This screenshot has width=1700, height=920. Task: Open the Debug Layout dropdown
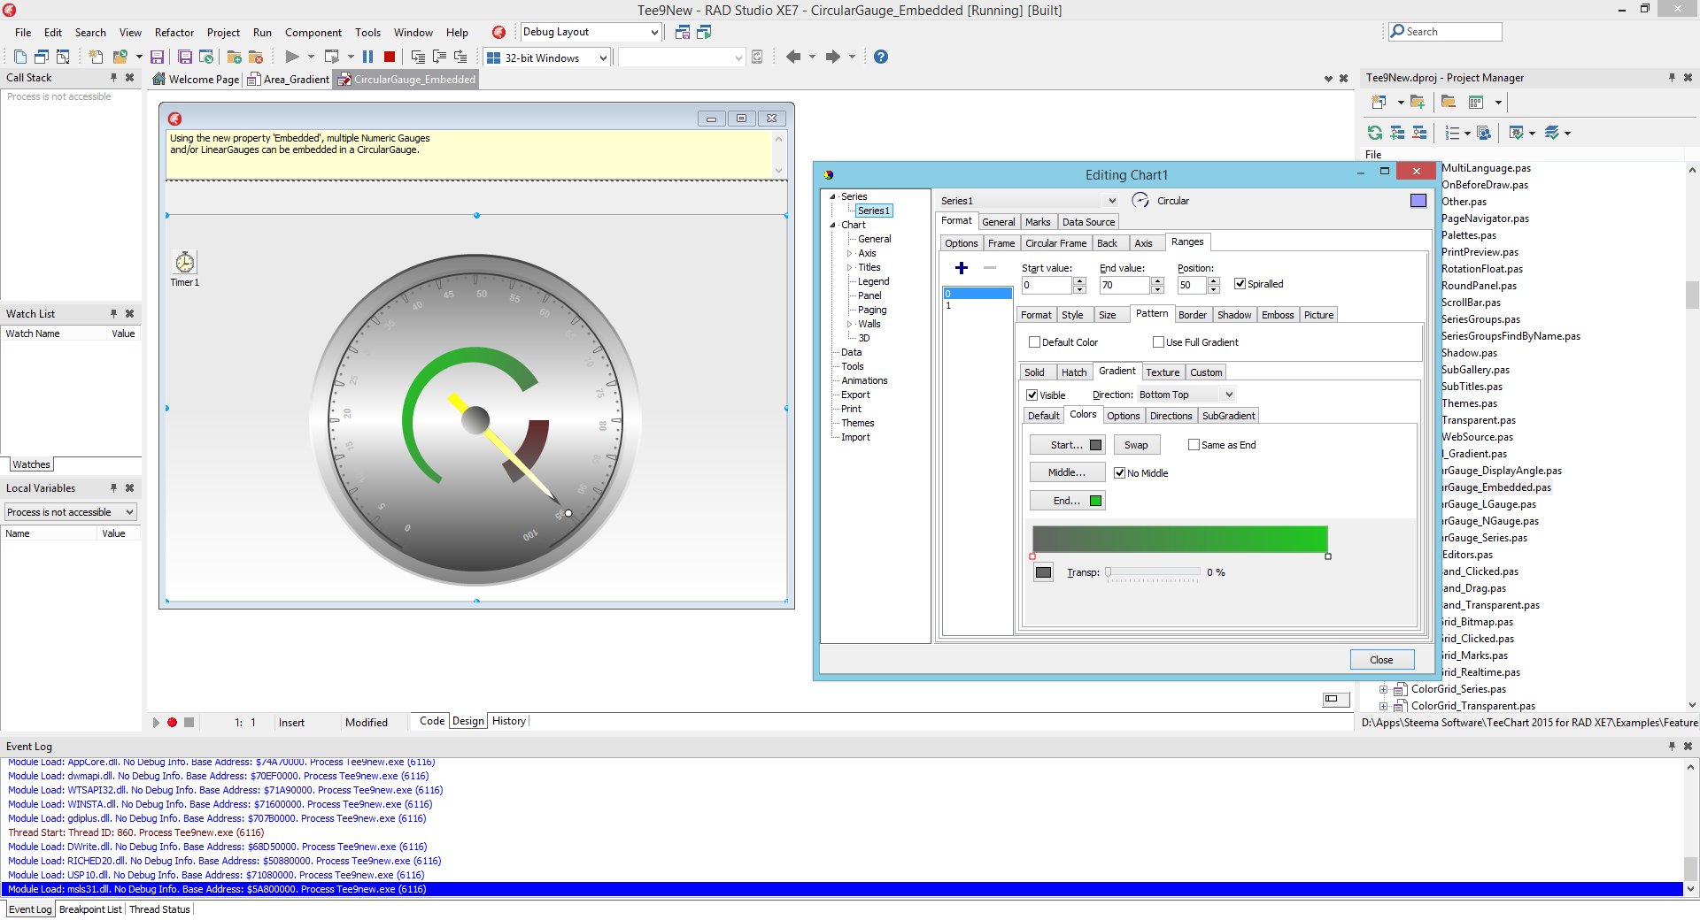coord(654,32)
